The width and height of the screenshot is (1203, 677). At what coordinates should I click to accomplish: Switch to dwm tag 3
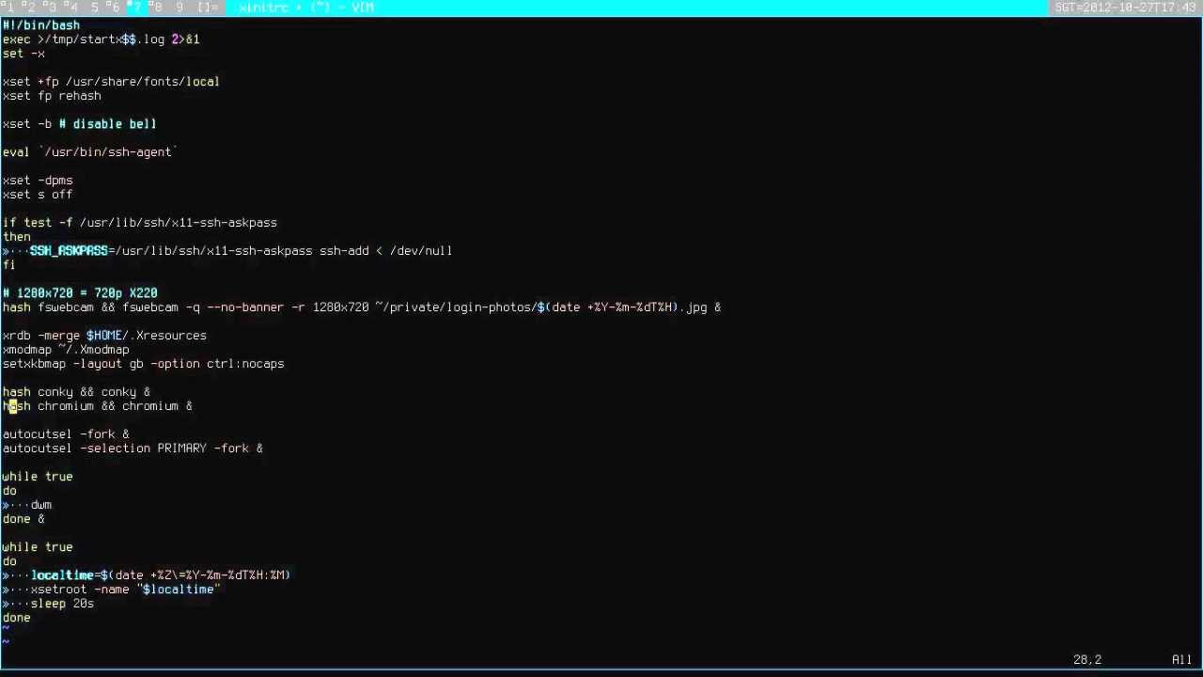coord(52,8)
